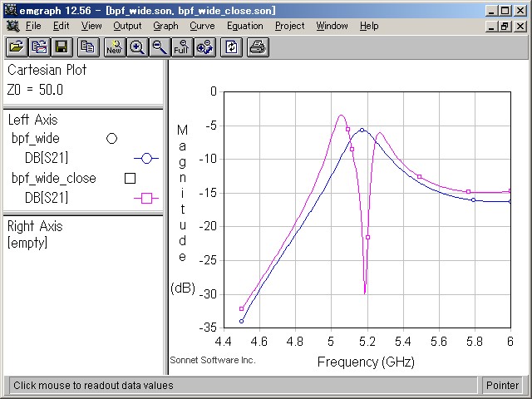Open the File menu
Screen dimensions: 532x399
click(33, 26)
